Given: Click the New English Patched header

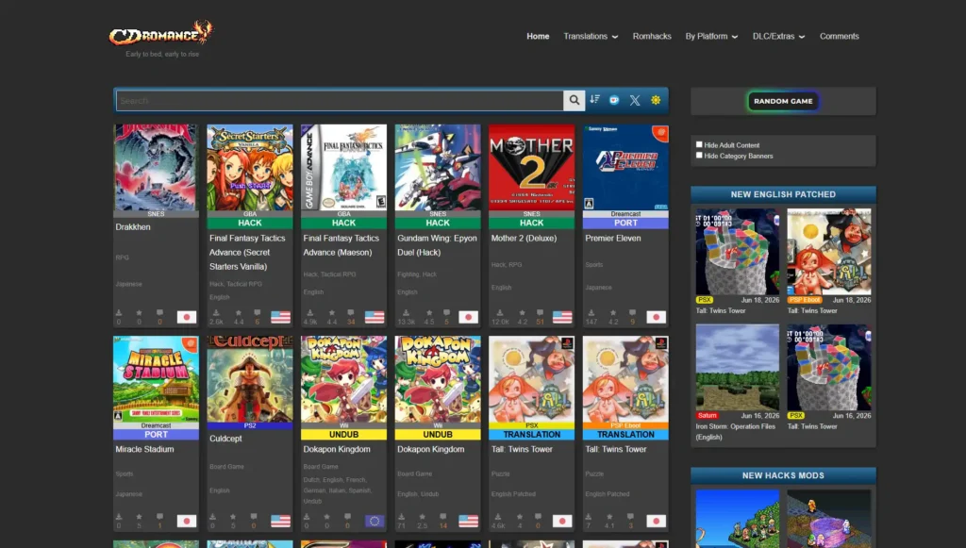Looking at the screenshot, I should (783, 194).
